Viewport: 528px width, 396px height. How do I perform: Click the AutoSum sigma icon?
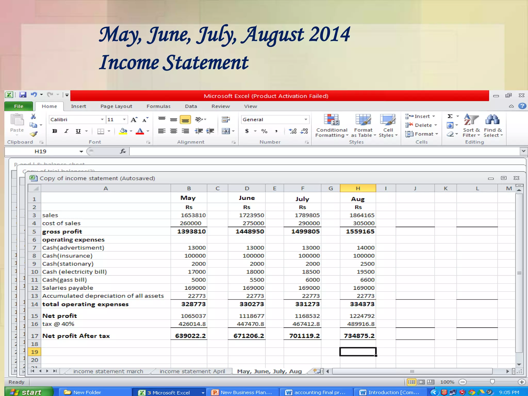coord(450,116)
